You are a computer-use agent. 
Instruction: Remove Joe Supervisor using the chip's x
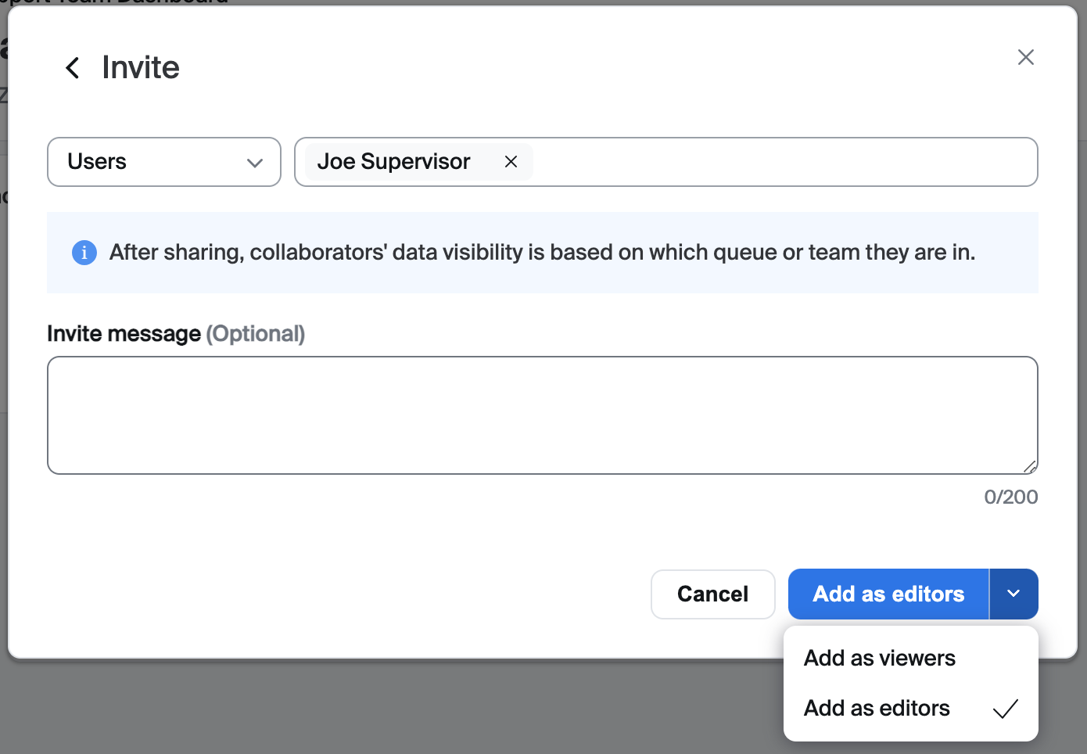pyautogui.click(x=511, y=162)
